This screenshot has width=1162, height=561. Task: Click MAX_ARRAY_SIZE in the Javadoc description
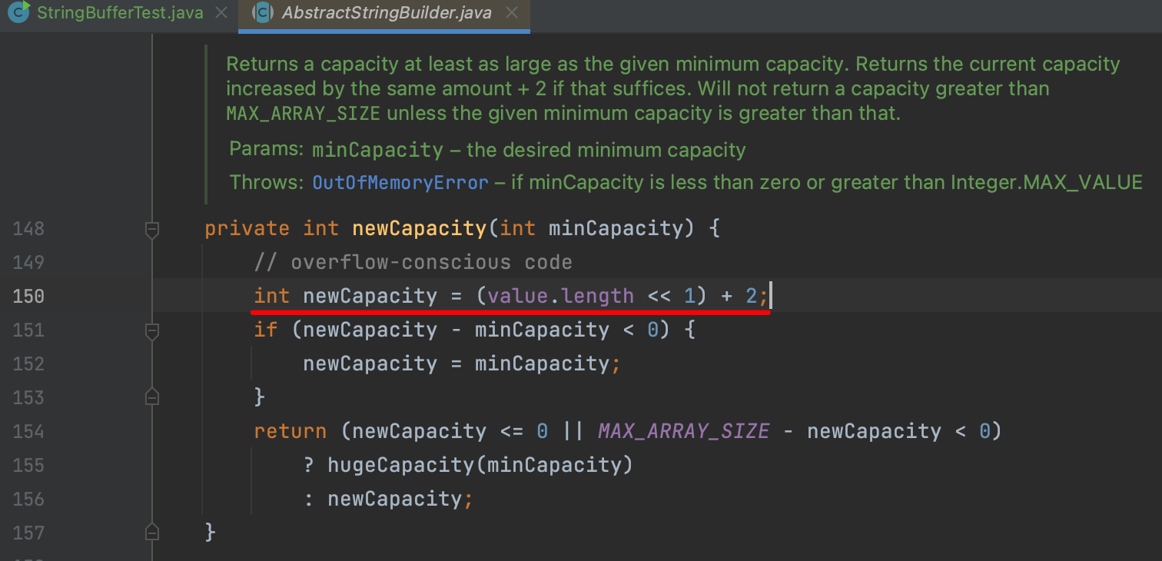(x=304, y=115)
